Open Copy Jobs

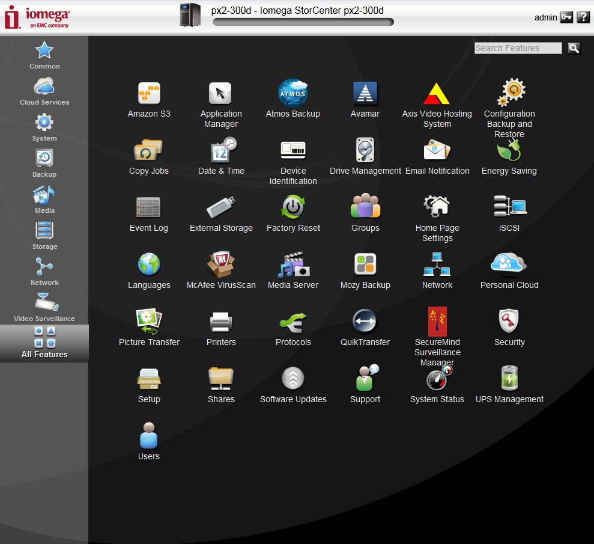(148, 156)
